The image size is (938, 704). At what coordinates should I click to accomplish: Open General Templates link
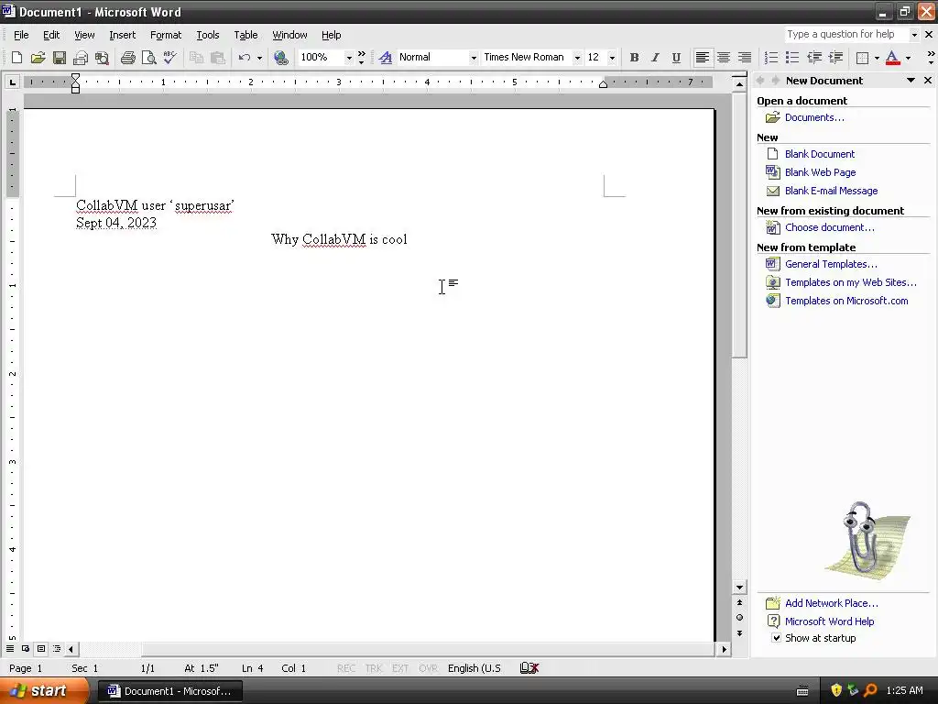[x=831, y=264]
